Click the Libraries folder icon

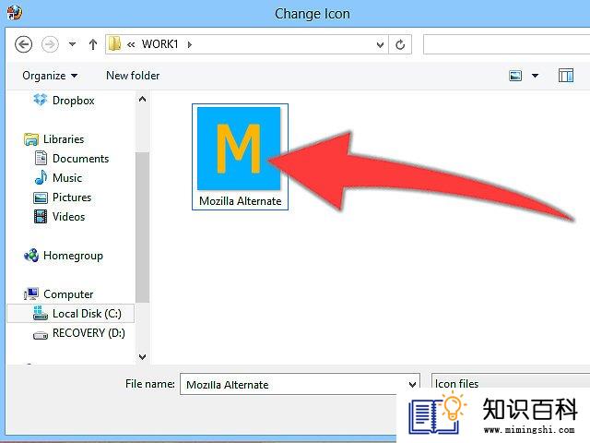[31, 139]
